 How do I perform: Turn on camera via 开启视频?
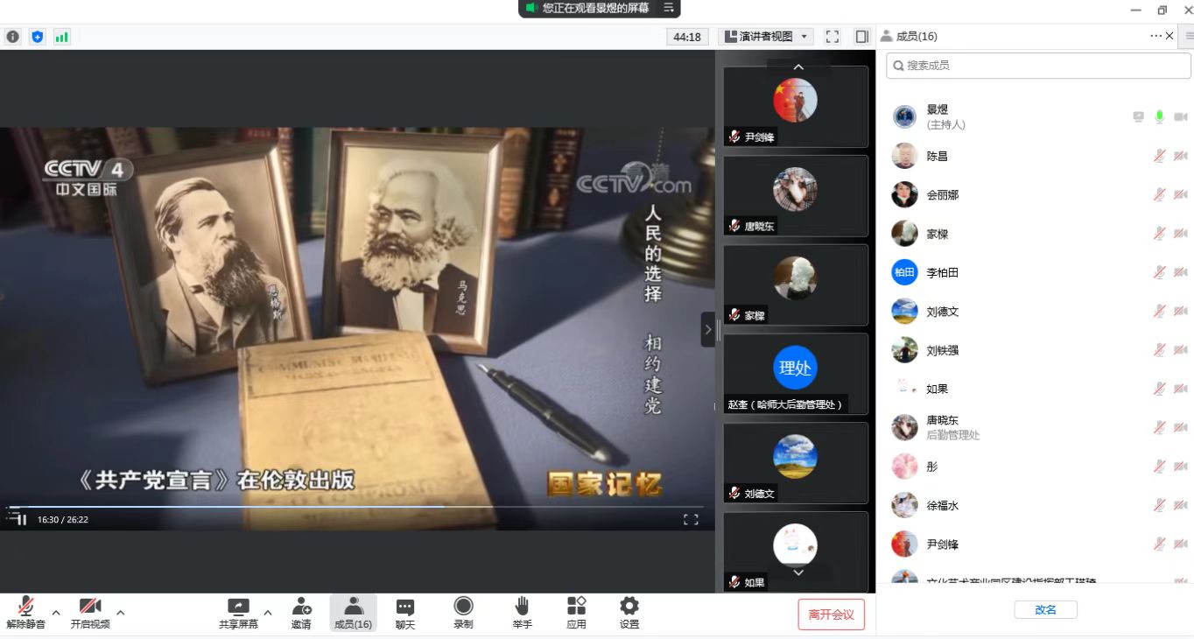pyautogui.click(x=90, y=613)
